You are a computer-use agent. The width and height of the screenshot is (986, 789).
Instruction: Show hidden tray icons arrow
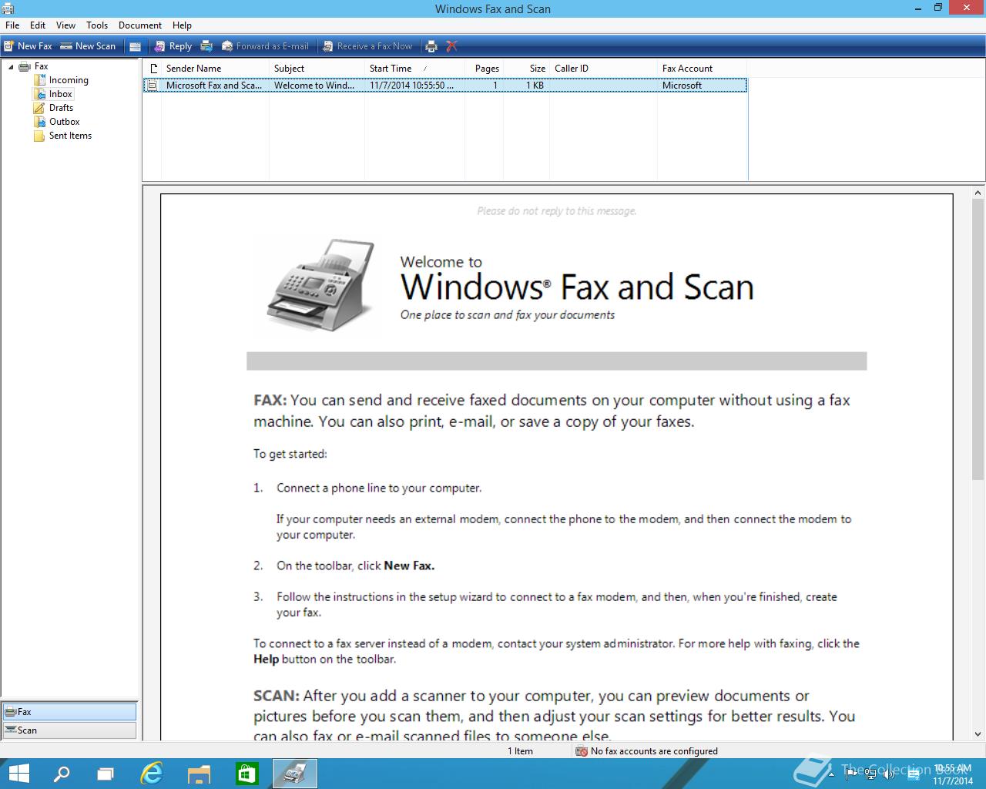point(831,774)
